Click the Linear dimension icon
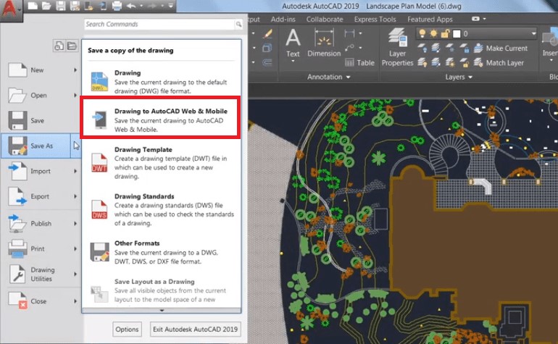Image resolution: width=558 pixels, height=344 pixels. (x=349, y=33)
